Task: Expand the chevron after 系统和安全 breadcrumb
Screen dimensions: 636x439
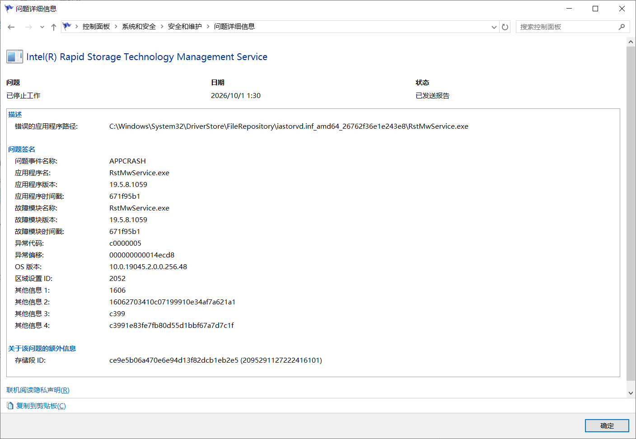Action: [x=162, y=27]
